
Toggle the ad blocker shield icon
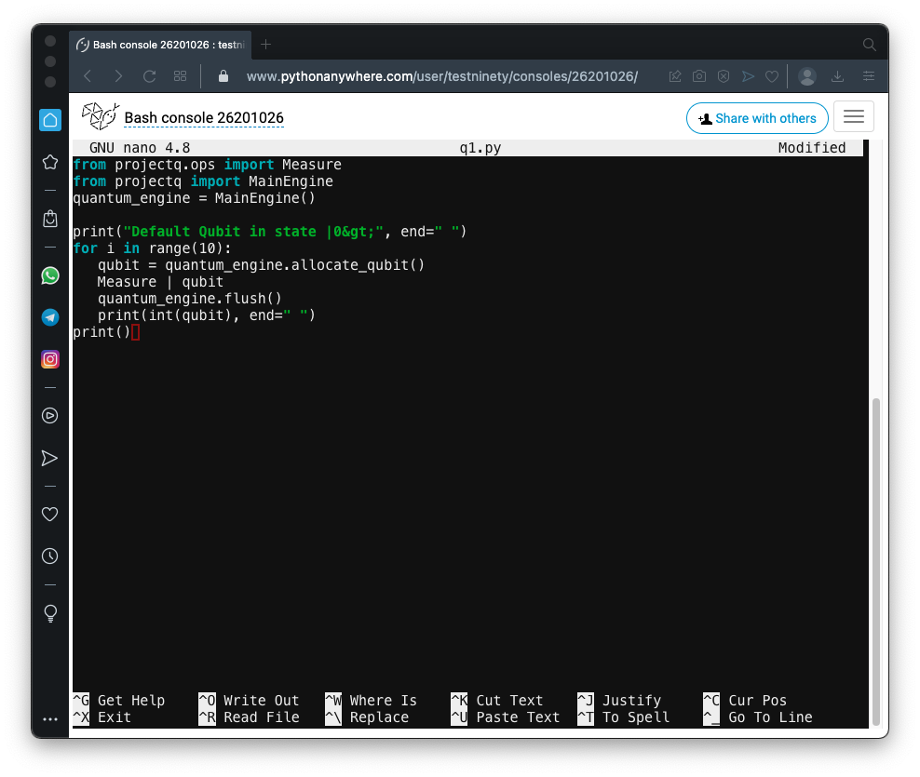pos(723,76)
